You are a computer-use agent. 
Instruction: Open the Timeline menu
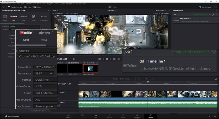click(29, 4)
